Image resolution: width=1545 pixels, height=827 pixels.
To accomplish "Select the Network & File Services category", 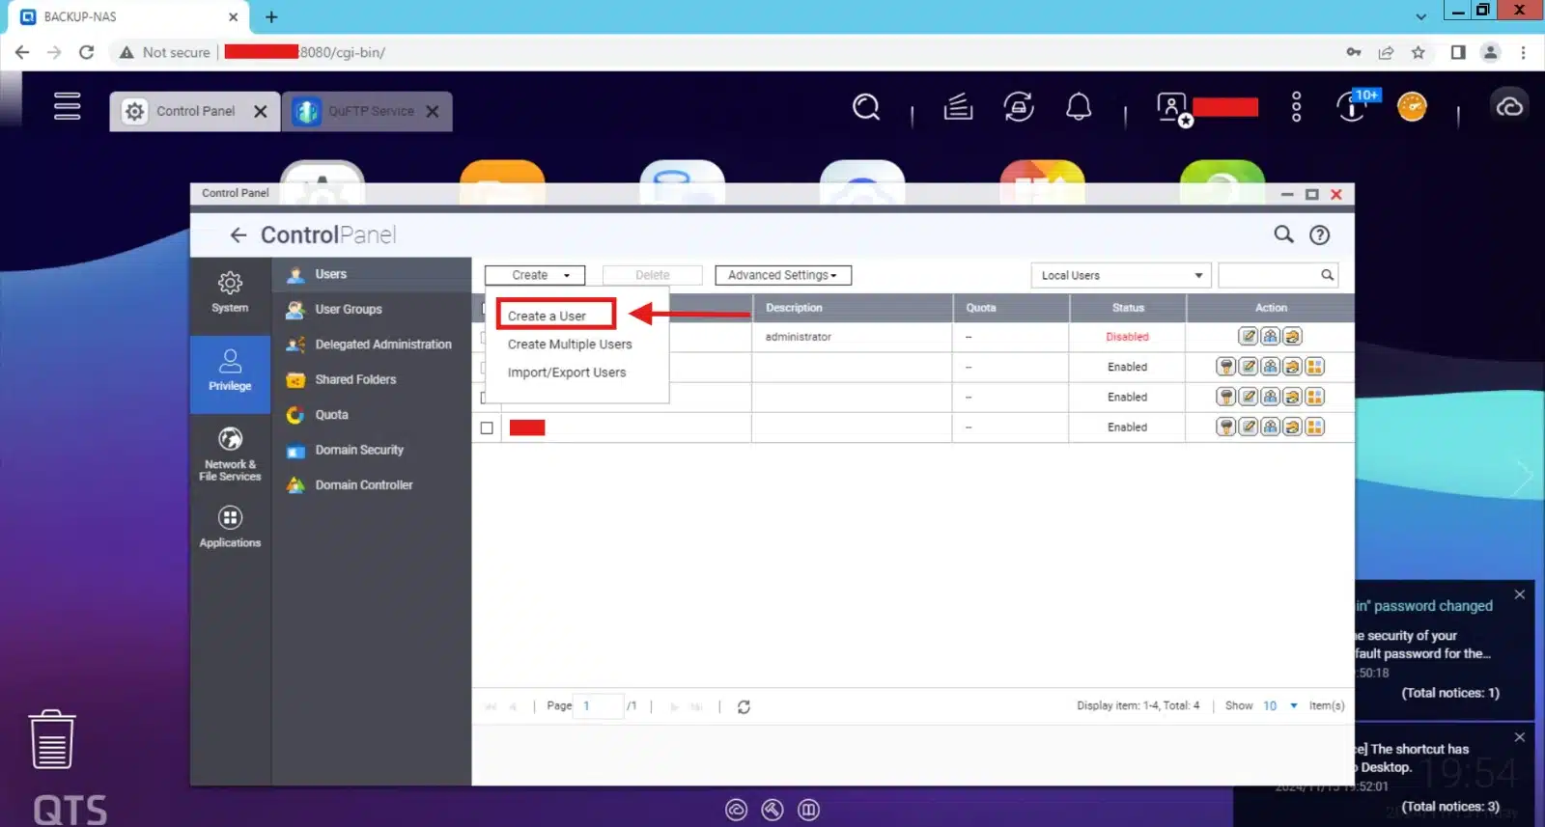I will click(230, 454).
